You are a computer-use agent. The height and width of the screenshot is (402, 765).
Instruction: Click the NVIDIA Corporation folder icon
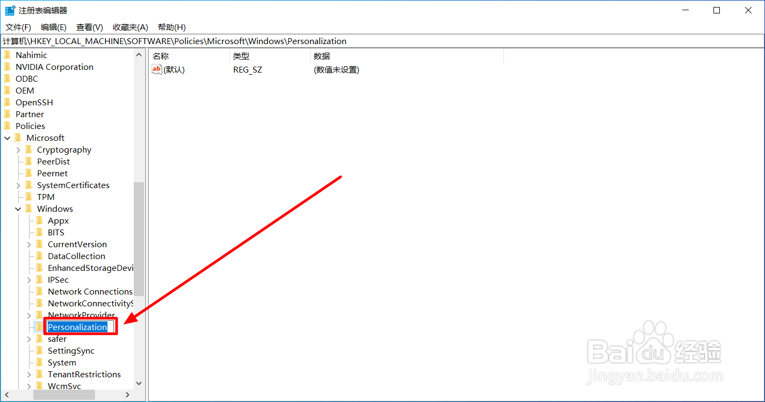click(8, 66)
